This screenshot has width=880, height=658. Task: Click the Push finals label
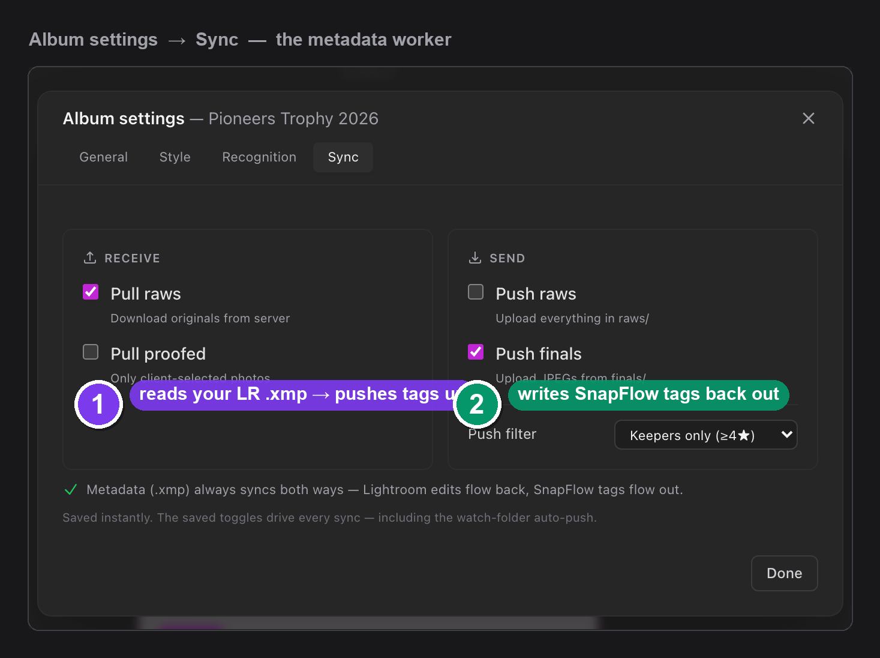point(539,354)
